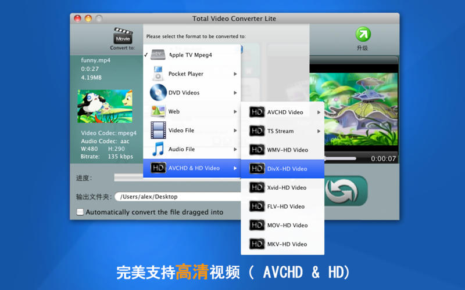The width and height of the screenshot is (465, 290).
Task: Minimize window with the yellow button
Action: [x=88, y=19]
